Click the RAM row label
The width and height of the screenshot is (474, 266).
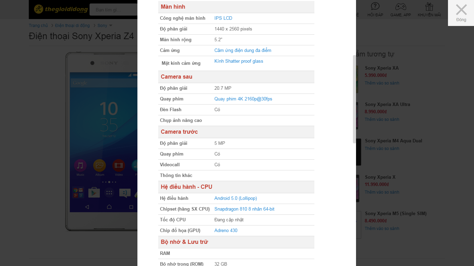(165, 254)
